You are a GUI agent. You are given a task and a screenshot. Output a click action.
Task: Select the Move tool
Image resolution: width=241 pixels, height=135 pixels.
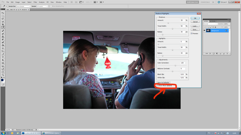tap(3, 13)
